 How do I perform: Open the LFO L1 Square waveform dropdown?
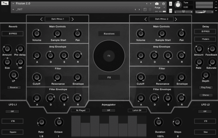pyautogui.click(x=12, y=132)
